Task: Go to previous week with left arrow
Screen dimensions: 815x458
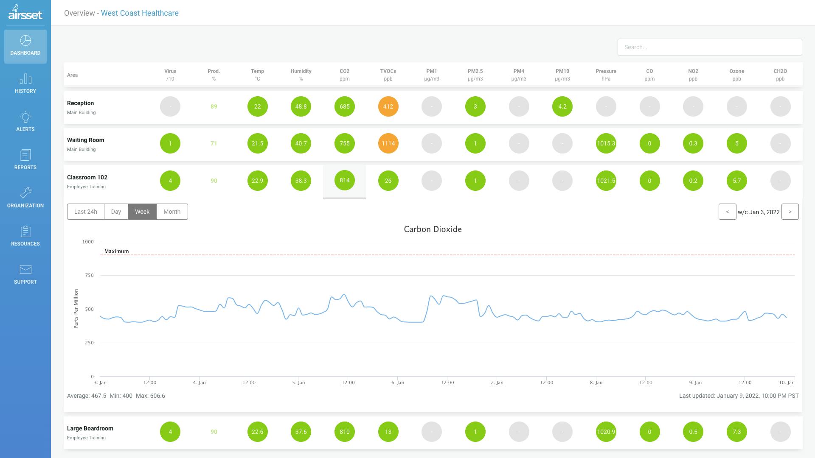Action: tap(727, 212)
